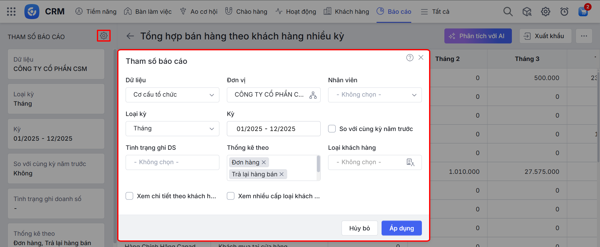The image size is (600, 247).
Task: Open the app launcher grid icon
Action: point(11,12)
